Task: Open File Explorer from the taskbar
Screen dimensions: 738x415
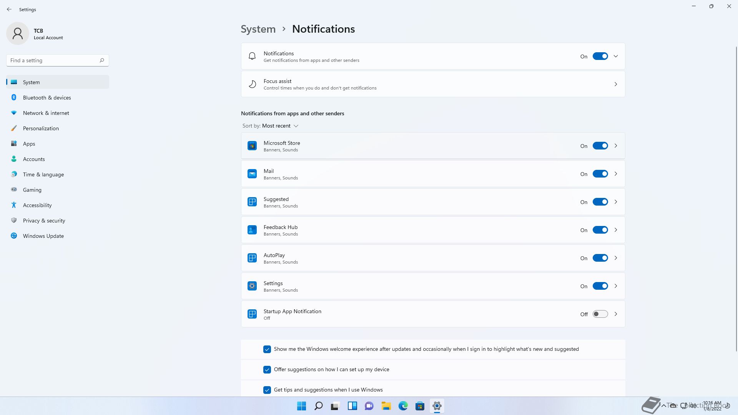Action: coord(386,406)
